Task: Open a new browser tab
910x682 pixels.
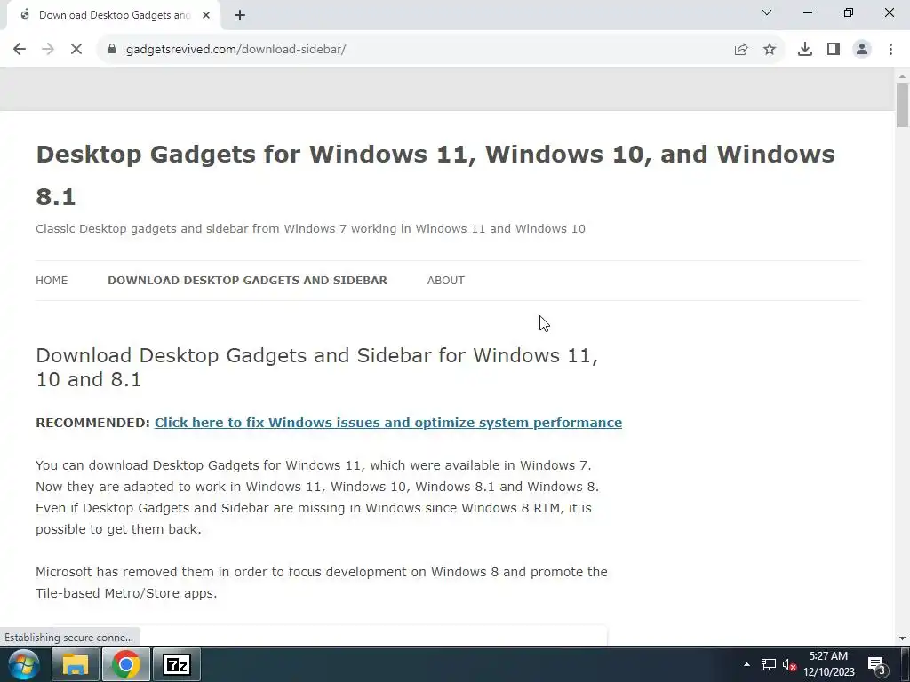Action: (x=240, y=15)
